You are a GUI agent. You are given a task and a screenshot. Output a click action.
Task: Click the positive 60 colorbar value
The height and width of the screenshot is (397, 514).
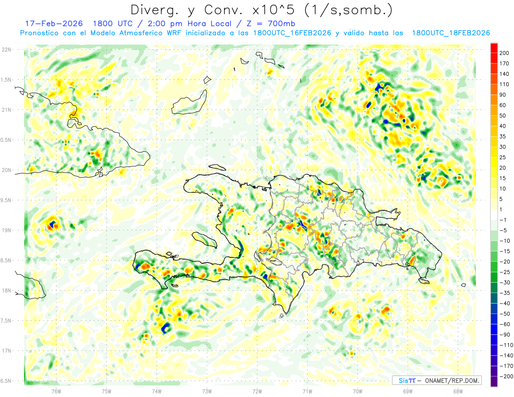point(503,105)
